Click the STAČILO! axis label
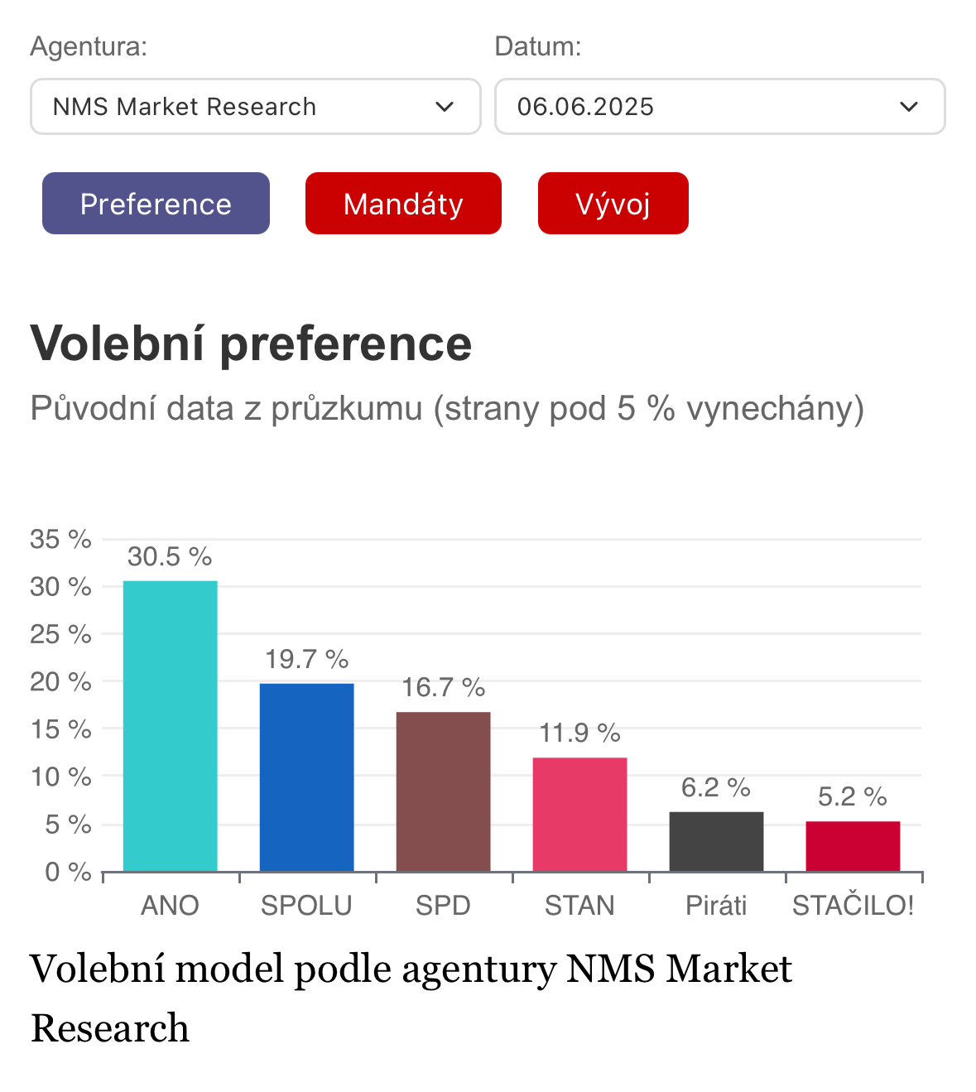 coord(853,905)
